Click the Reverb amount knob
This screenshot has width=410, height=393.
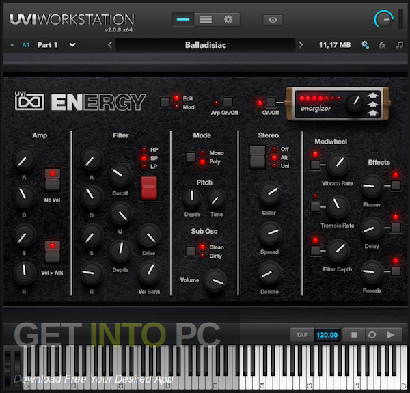(372, 271)
